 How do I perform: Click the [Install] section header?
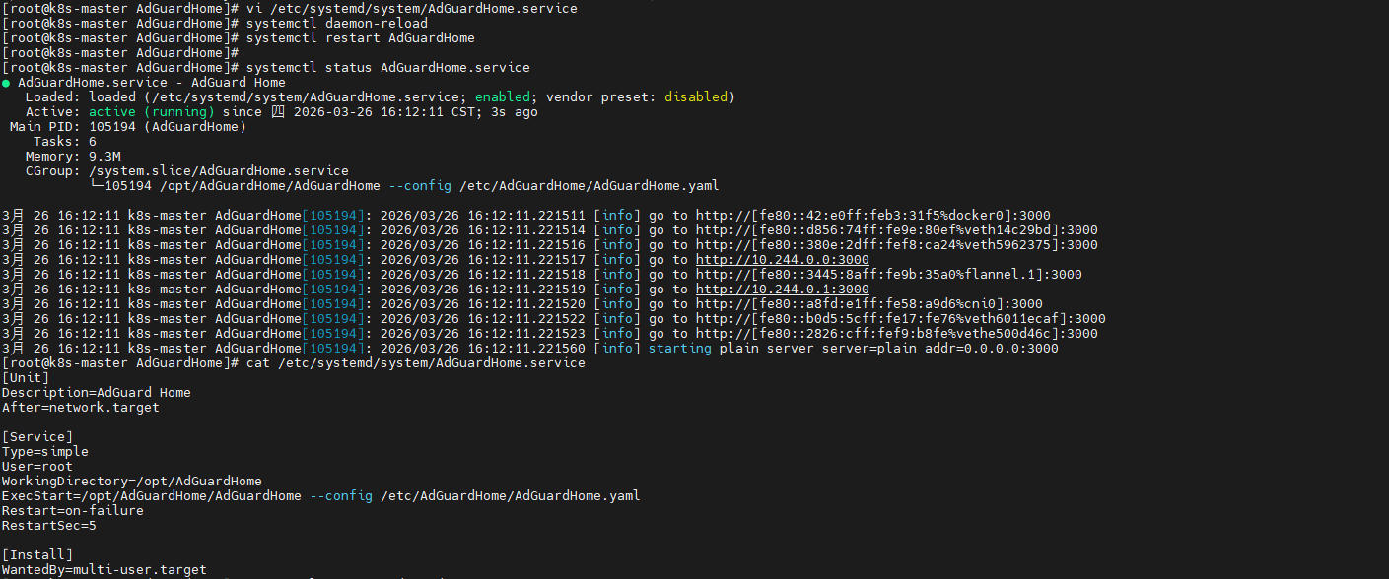[x=37, y=555]
